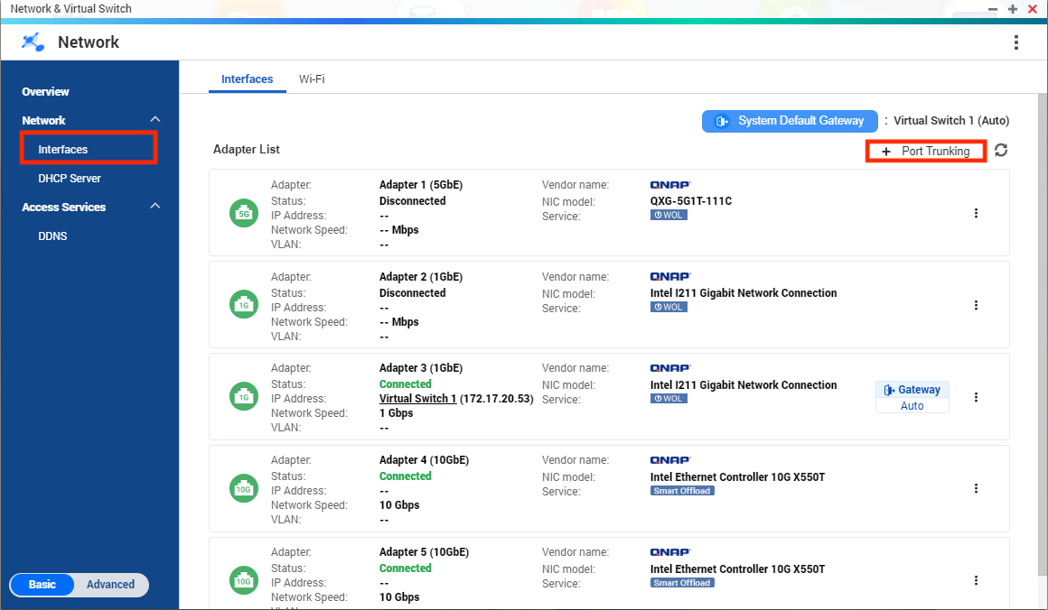Click Adapter 2 'Disconnected' status
The width and height of the screenshot is (1048, 610).
coord(412,293)
